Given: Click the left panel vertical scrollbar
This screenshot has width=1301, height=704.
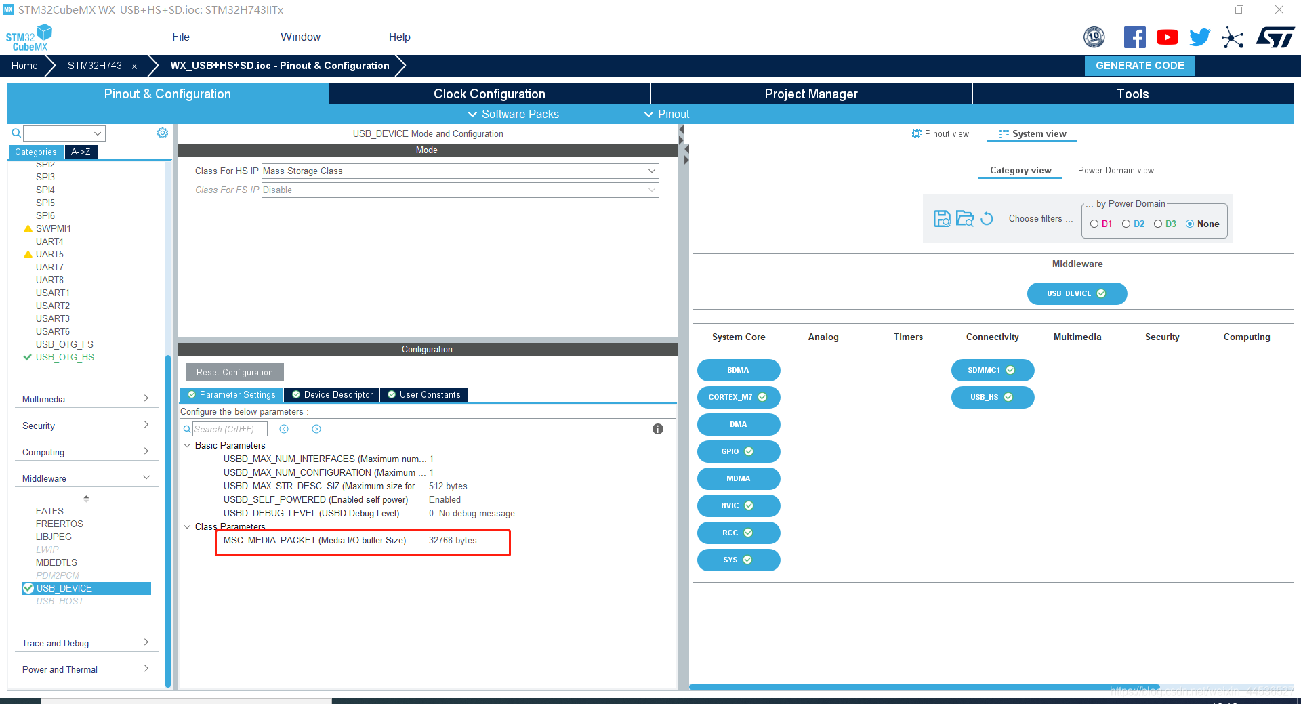Looking at the screenshot, I should (168, 522).
